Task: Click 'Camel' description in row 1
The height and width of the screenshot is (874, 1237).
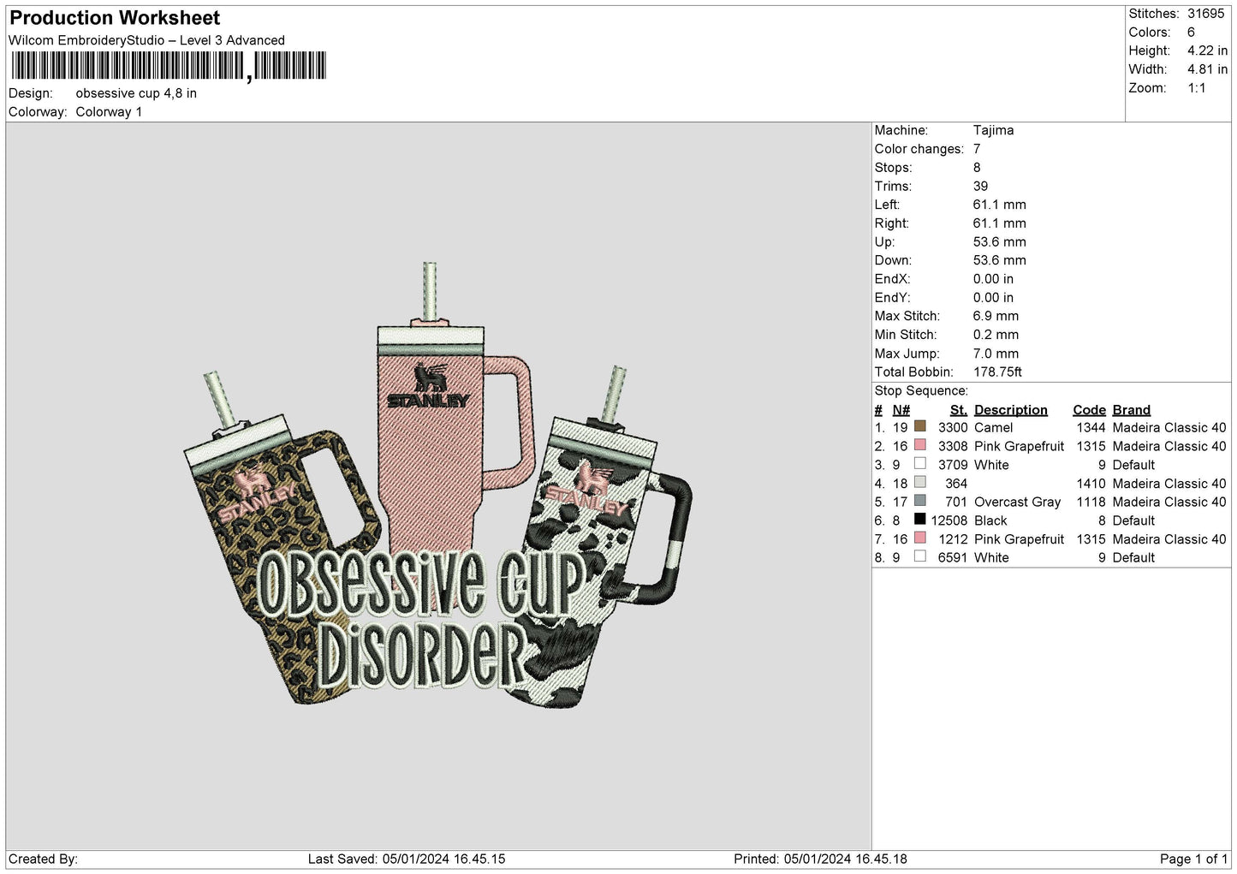Action: coord(993,427)
